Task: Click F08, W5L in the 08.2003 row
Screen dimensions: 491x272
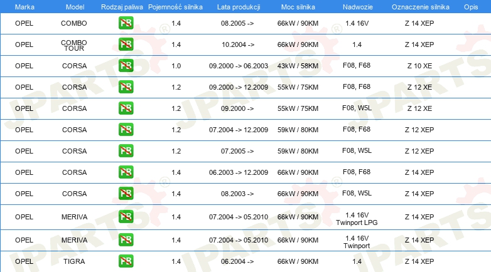Action: point(357,193)
